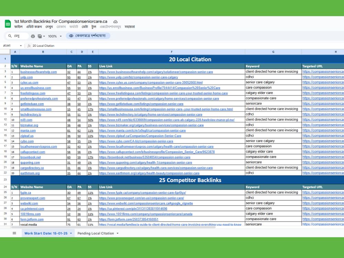Click the Keyword header cell in row 2
The width and height of the screenshot is (344, 258).
[x=273, y=66]
